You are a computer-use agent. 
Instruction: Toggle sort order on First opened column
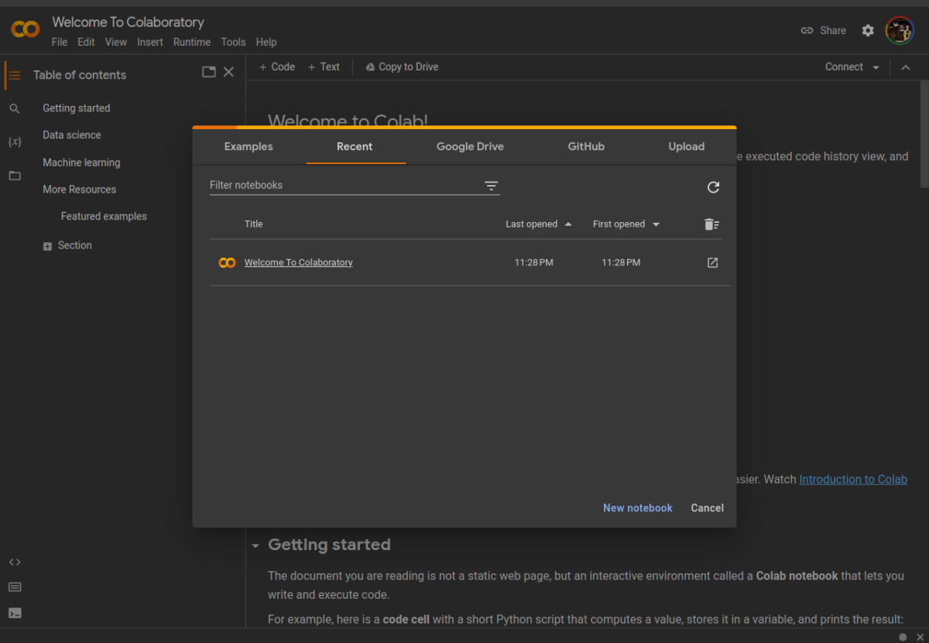(626, 224)
